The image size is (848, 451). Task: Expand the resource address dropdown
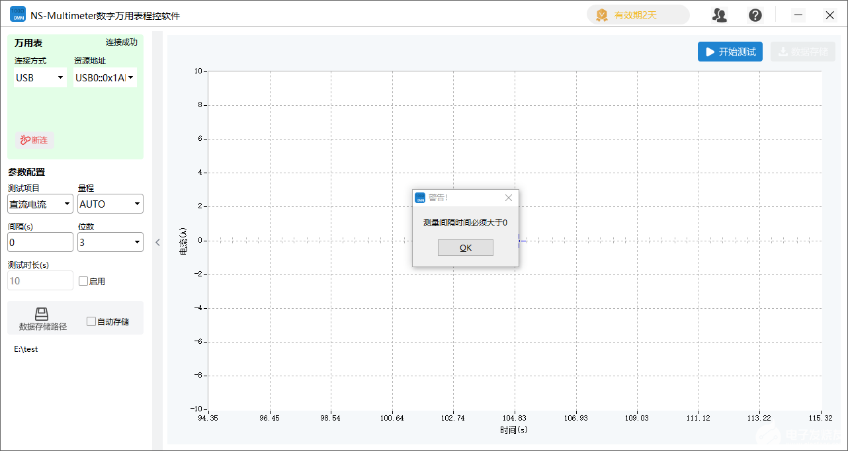pyautogui.click(x=105, y=78)
